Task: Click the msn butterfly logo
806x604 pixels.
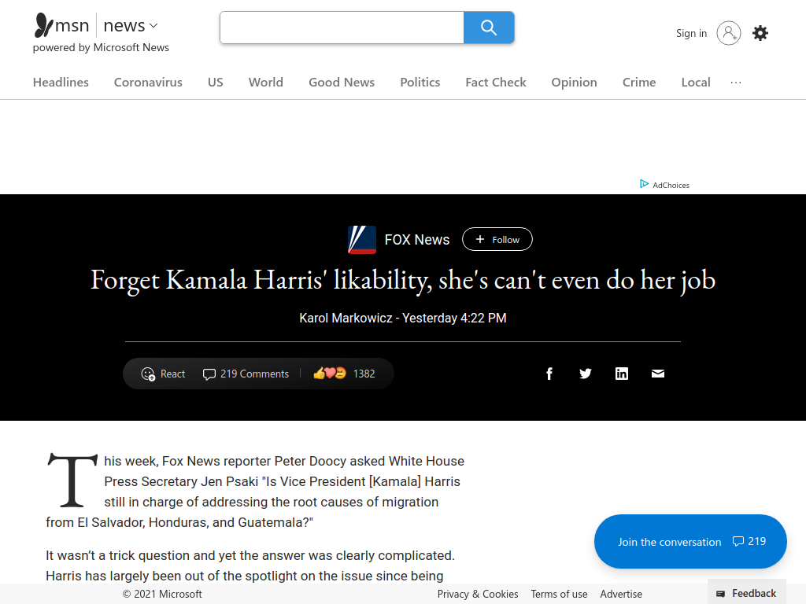Action: point(44,25)
